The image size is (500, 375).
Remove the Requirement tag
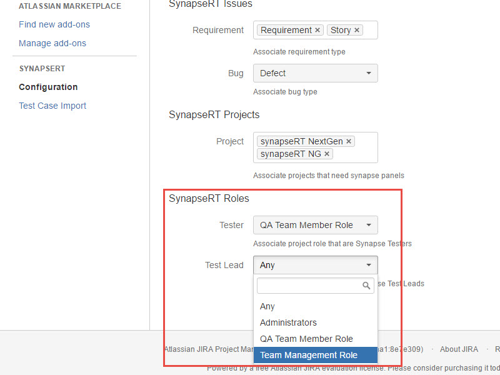point(317,30)
